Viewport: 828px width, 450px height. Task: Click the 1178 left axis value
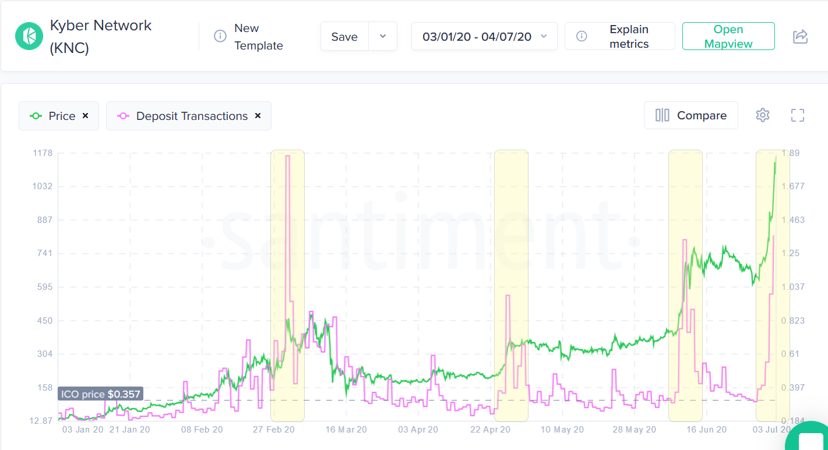pyautogui.click(x=43, y=153)
